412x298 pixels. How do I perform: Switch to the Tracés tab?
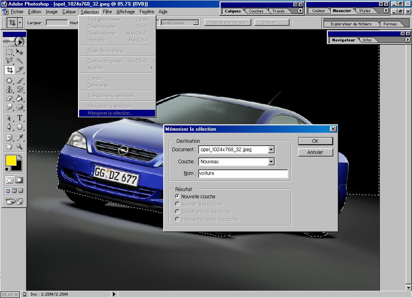click(279, 11)
